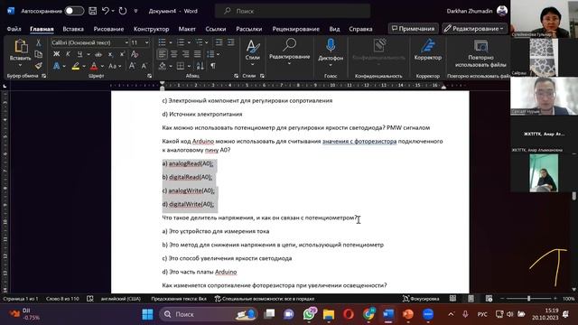Click Decrease Indent icon
Screen dimensions: 578x325
[x=219, y=42]
